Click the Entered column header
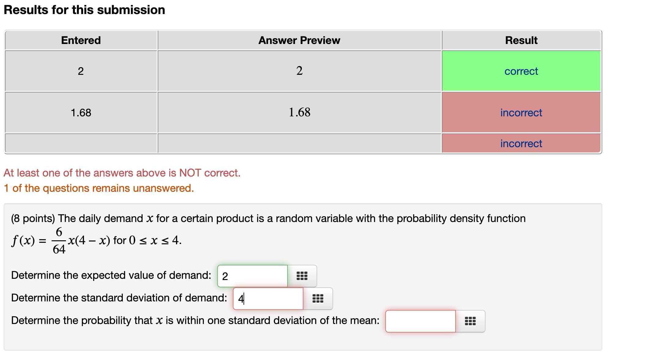 tap(81, 40)
